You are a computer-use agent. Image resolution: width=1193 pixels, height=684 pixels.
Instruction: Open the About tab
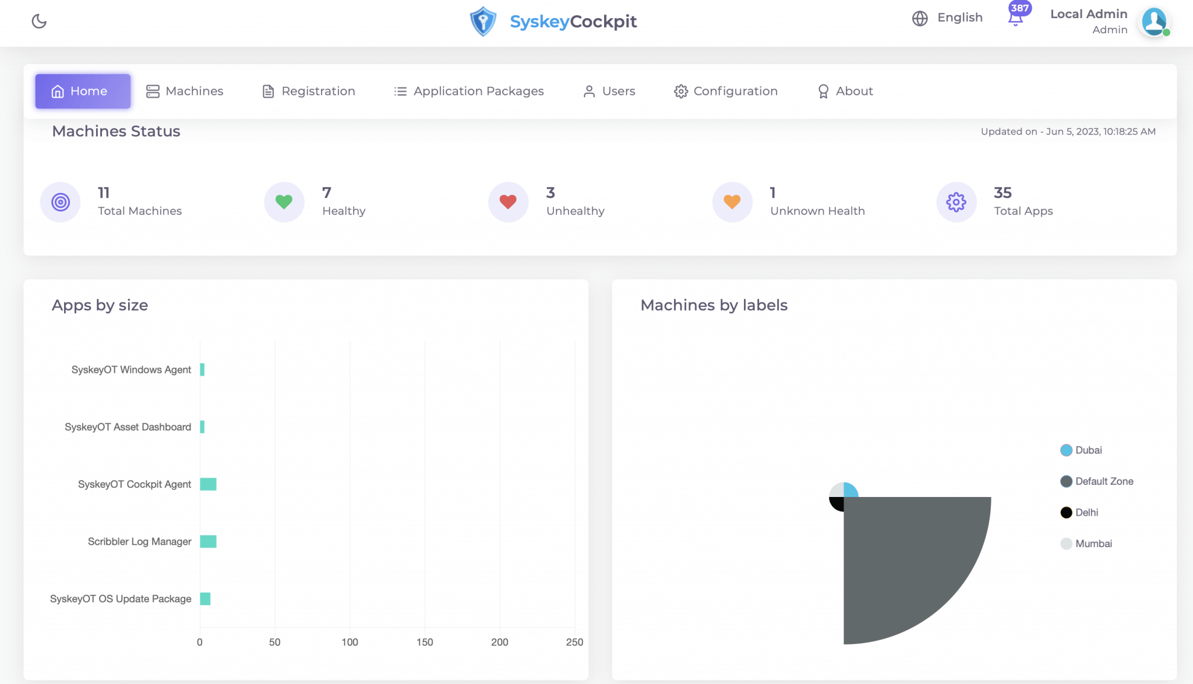pyautogui.click(x=845, y=91)
